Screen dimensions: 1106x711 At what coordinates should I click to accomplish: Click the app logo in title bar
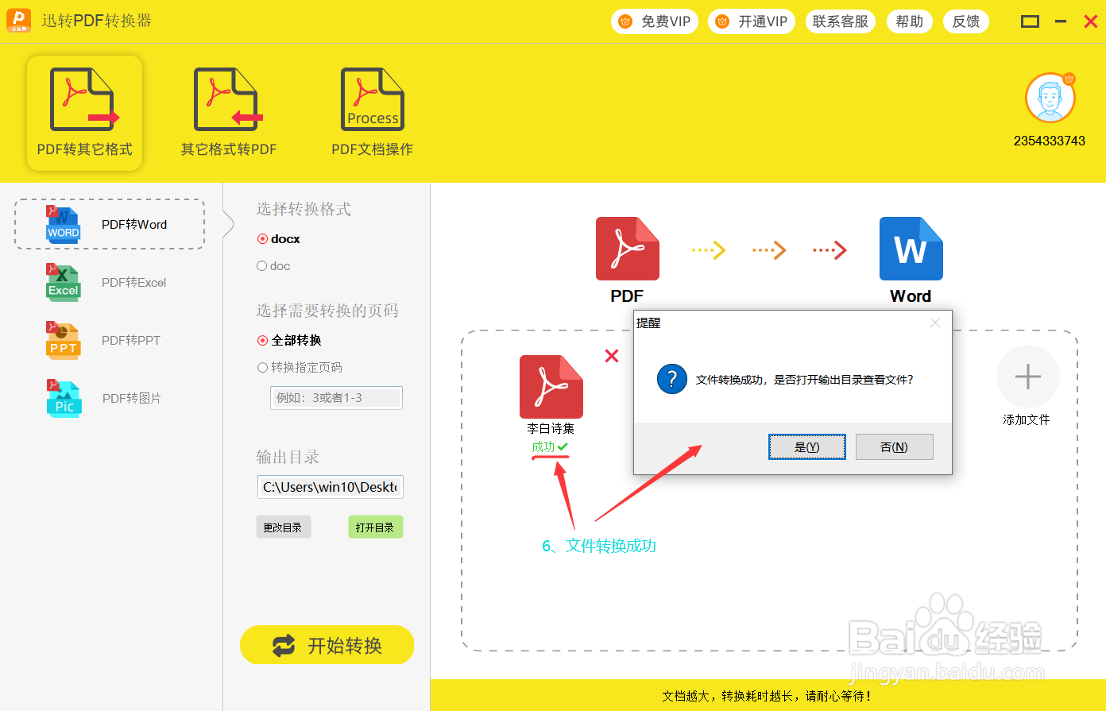tap(19, 21)
